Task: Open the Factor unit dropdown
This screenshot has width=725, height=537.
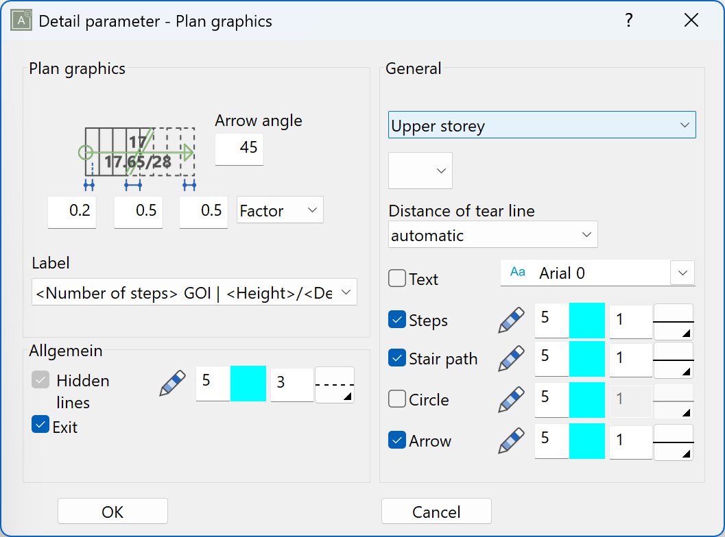Action: 280,210
